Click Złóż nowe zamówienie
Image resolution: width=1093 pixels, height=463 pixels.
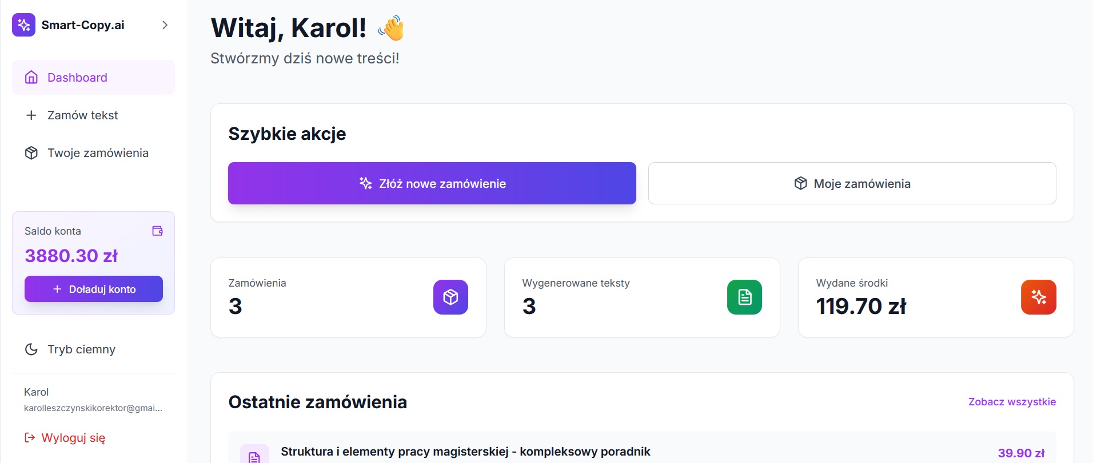pos(432,183)
